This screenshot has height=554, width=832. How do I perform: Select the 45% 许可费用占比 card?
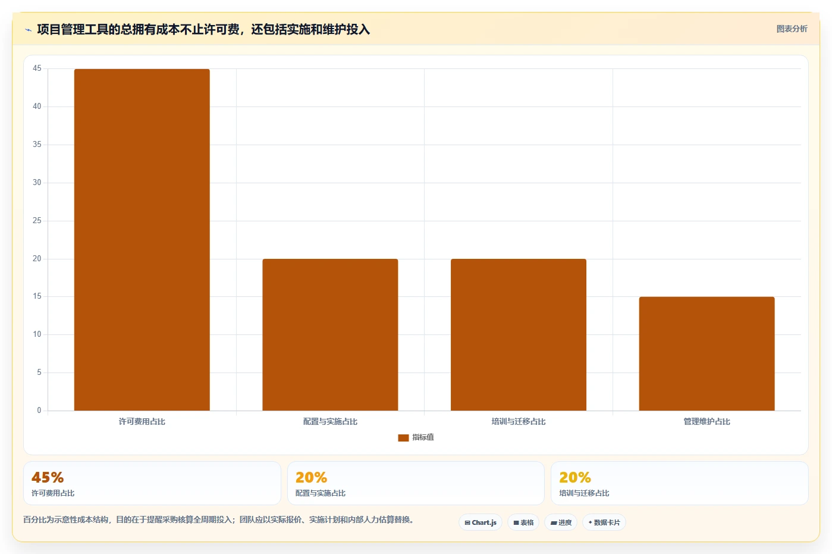pos(152,483)
